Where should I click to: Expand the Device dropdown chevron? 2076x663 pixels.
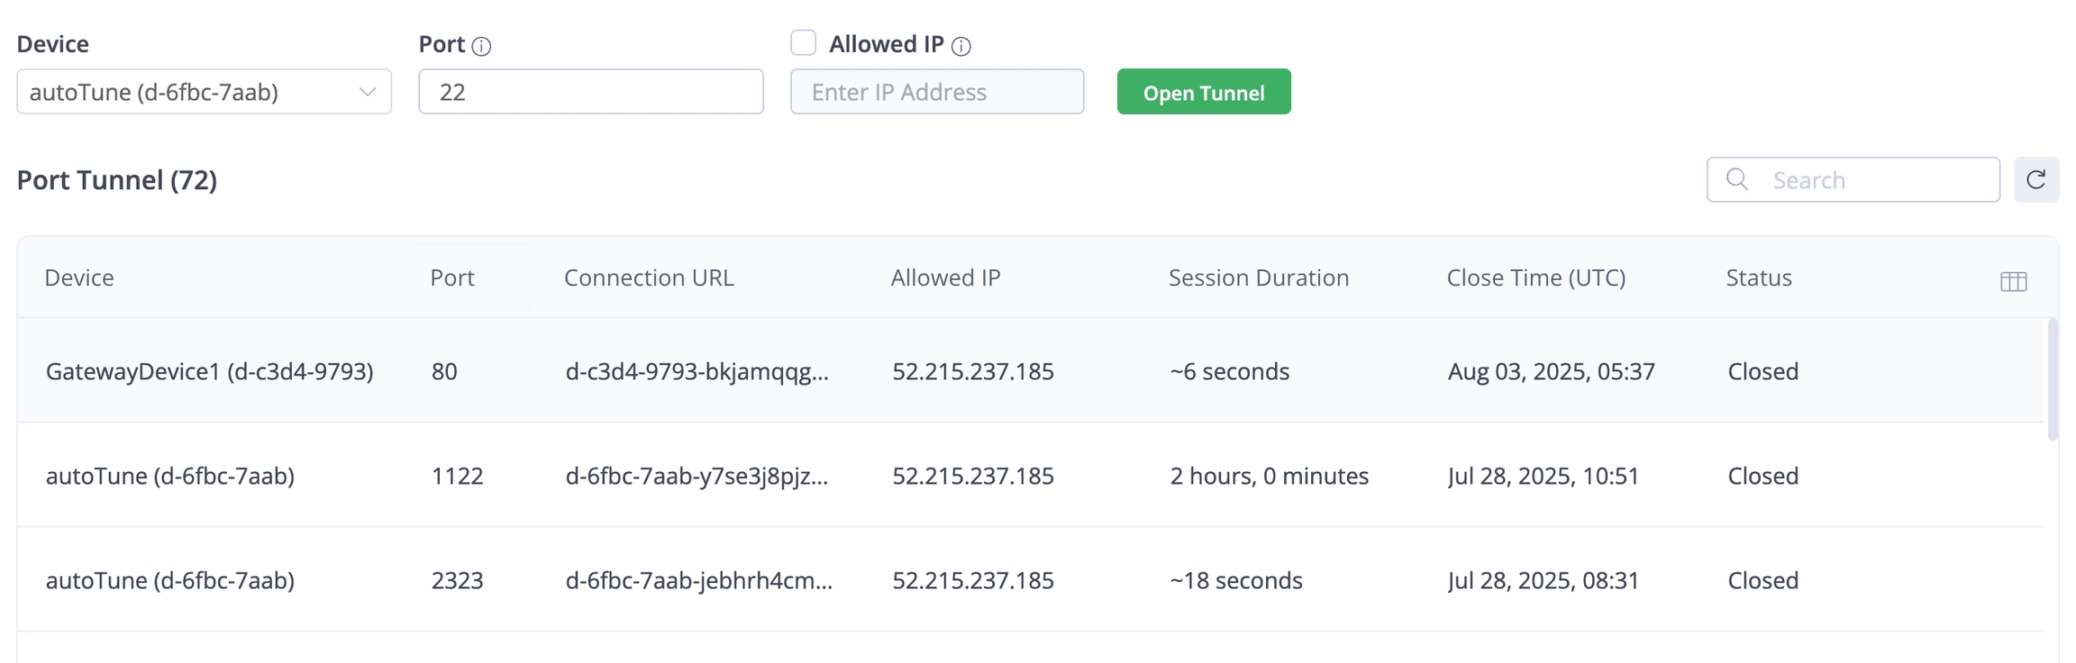[x=367, y=92]
